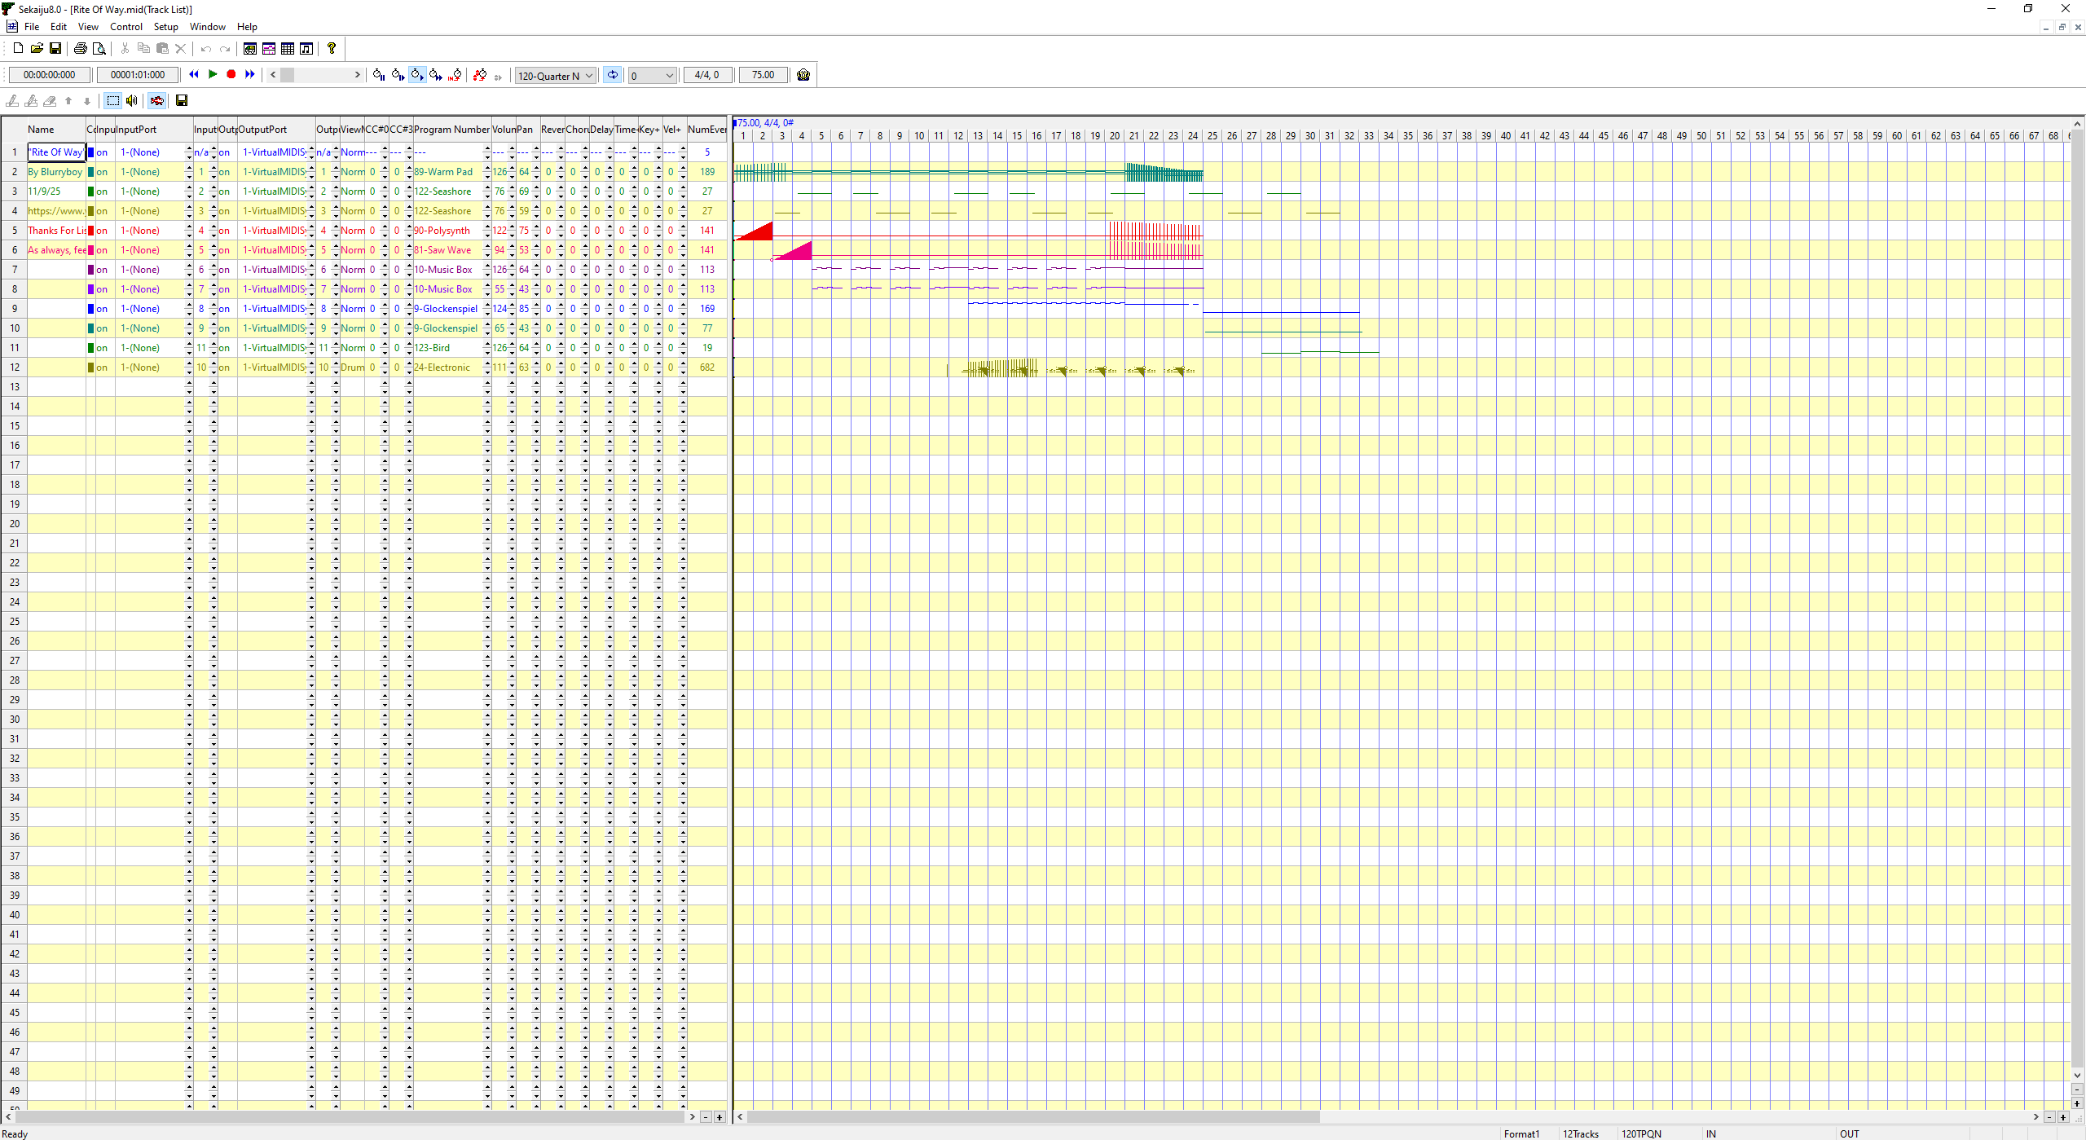The height and width of the screenshot is (1140, 2086).
Task: Click the red color swatch of track 5
Action: [x=91, y=231]
